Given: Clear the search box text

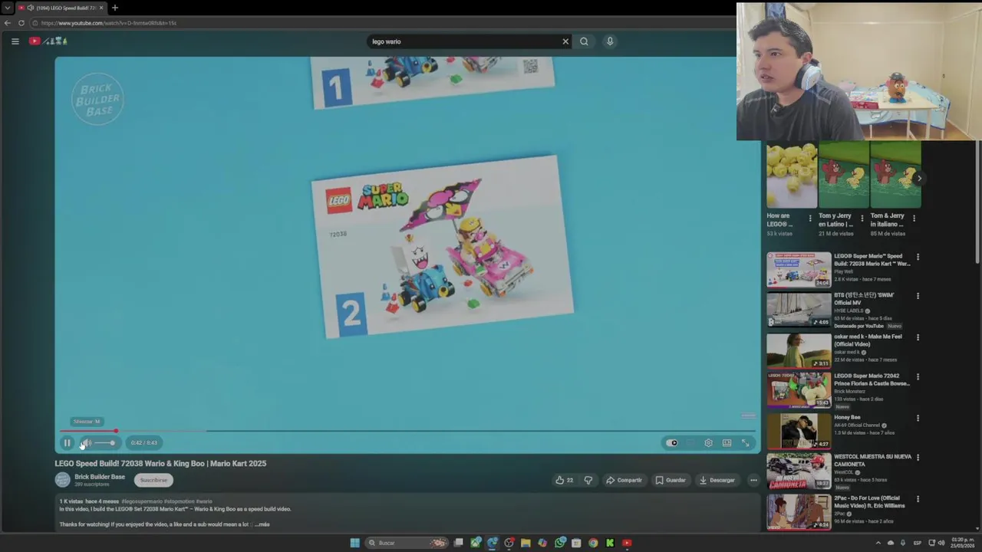Looking at the screenshot, I should [565, 41].
